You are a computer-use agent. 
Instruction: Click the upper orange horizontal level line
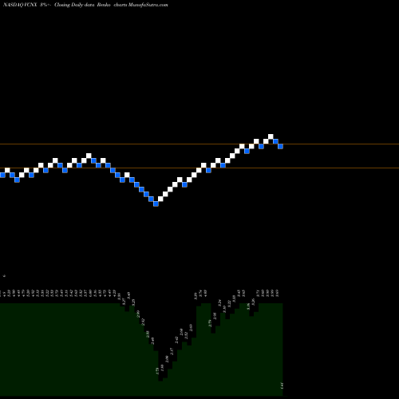tap(199, 144)
